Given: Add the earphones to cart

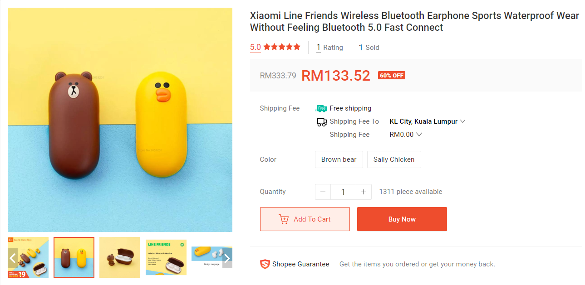Looking at the screenshot, I should coord(305,219).
